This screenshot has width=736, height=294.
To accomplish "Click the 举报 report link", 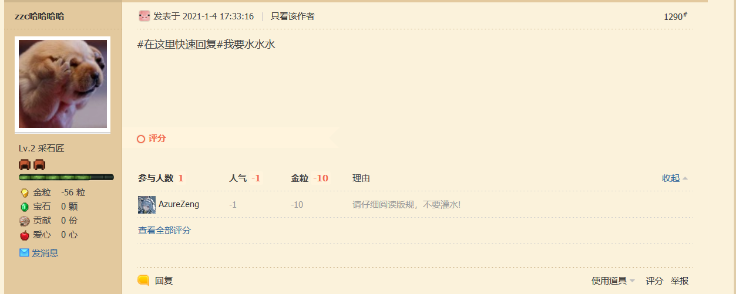I will coord(680,281).
